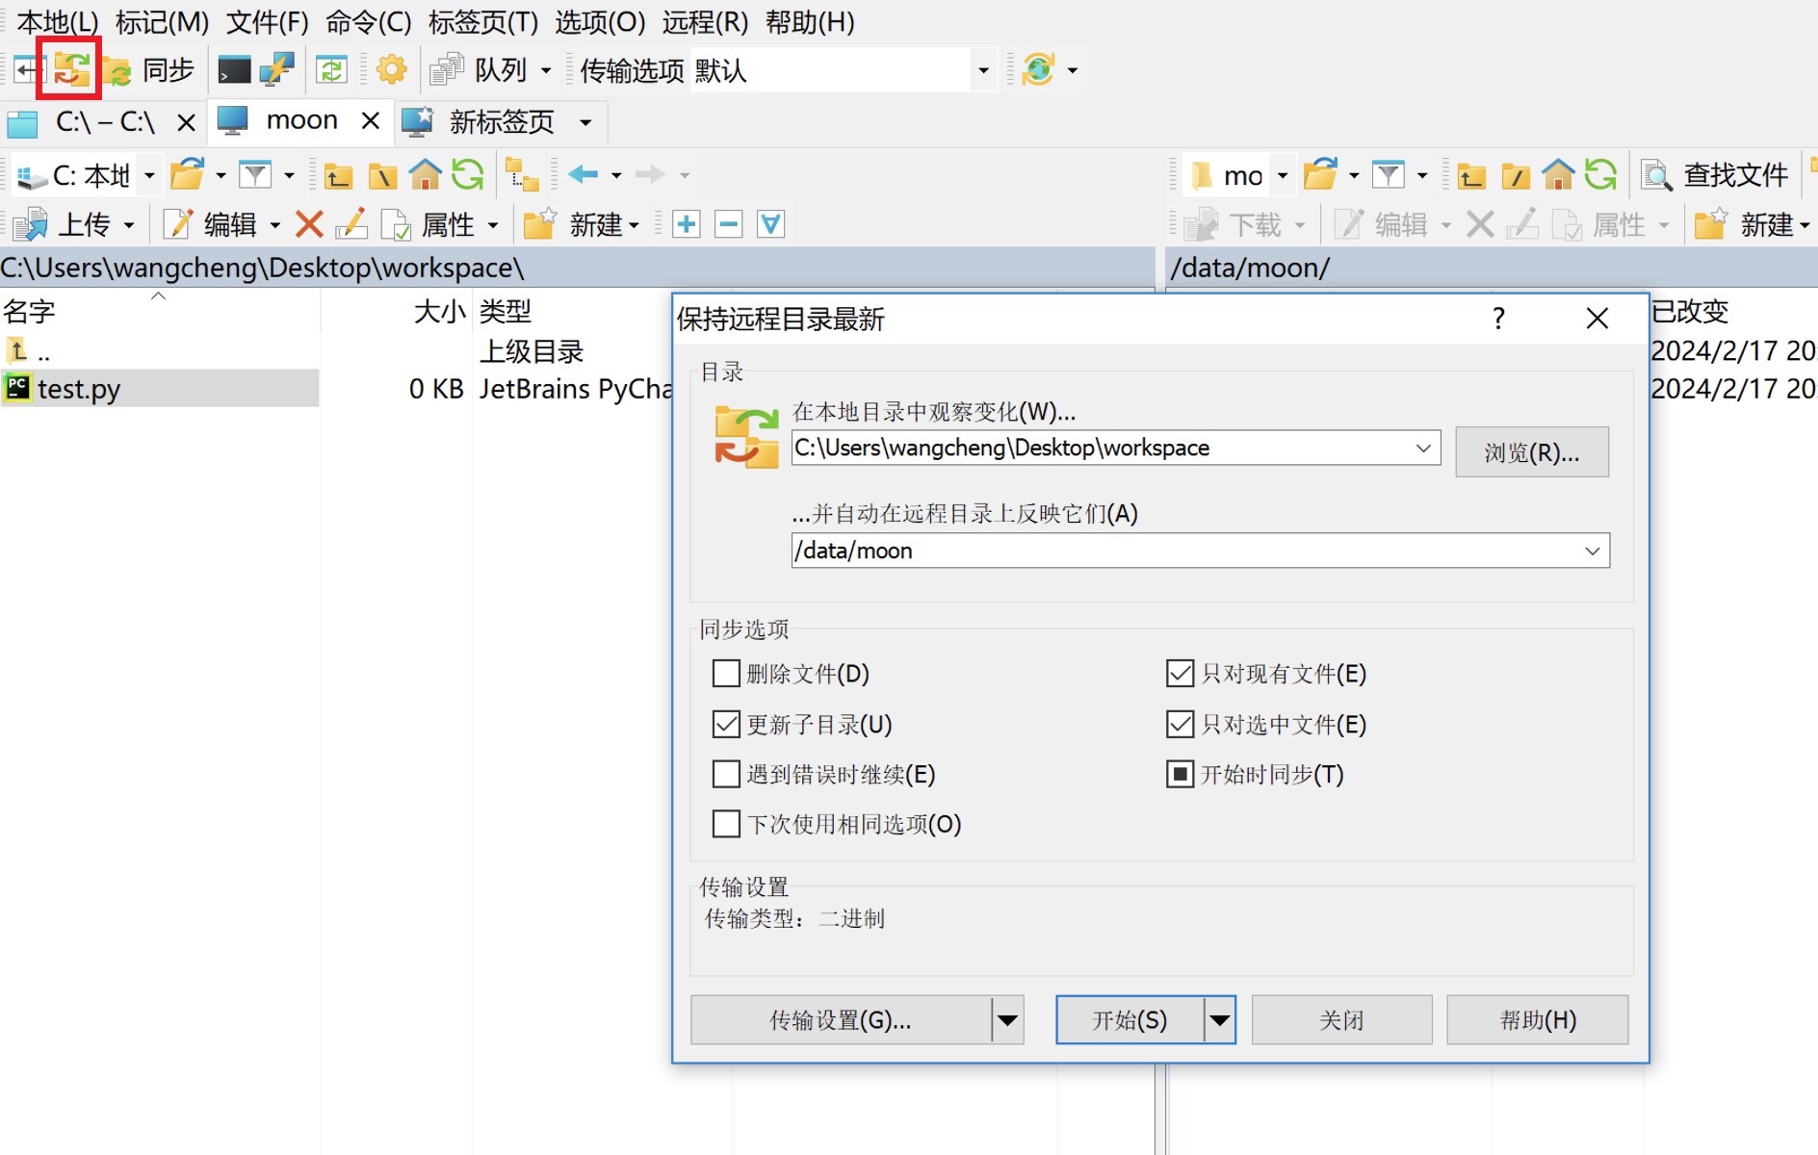Click the 同步 synchronize toolbar button
This screenshot has width=1818, height=1155.
tap(149, 70)
